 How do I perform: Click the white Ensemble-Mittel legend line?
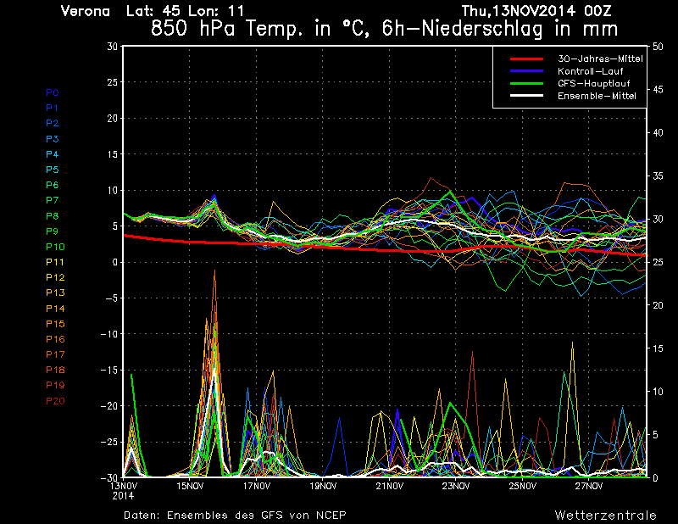tap(526, 96)
